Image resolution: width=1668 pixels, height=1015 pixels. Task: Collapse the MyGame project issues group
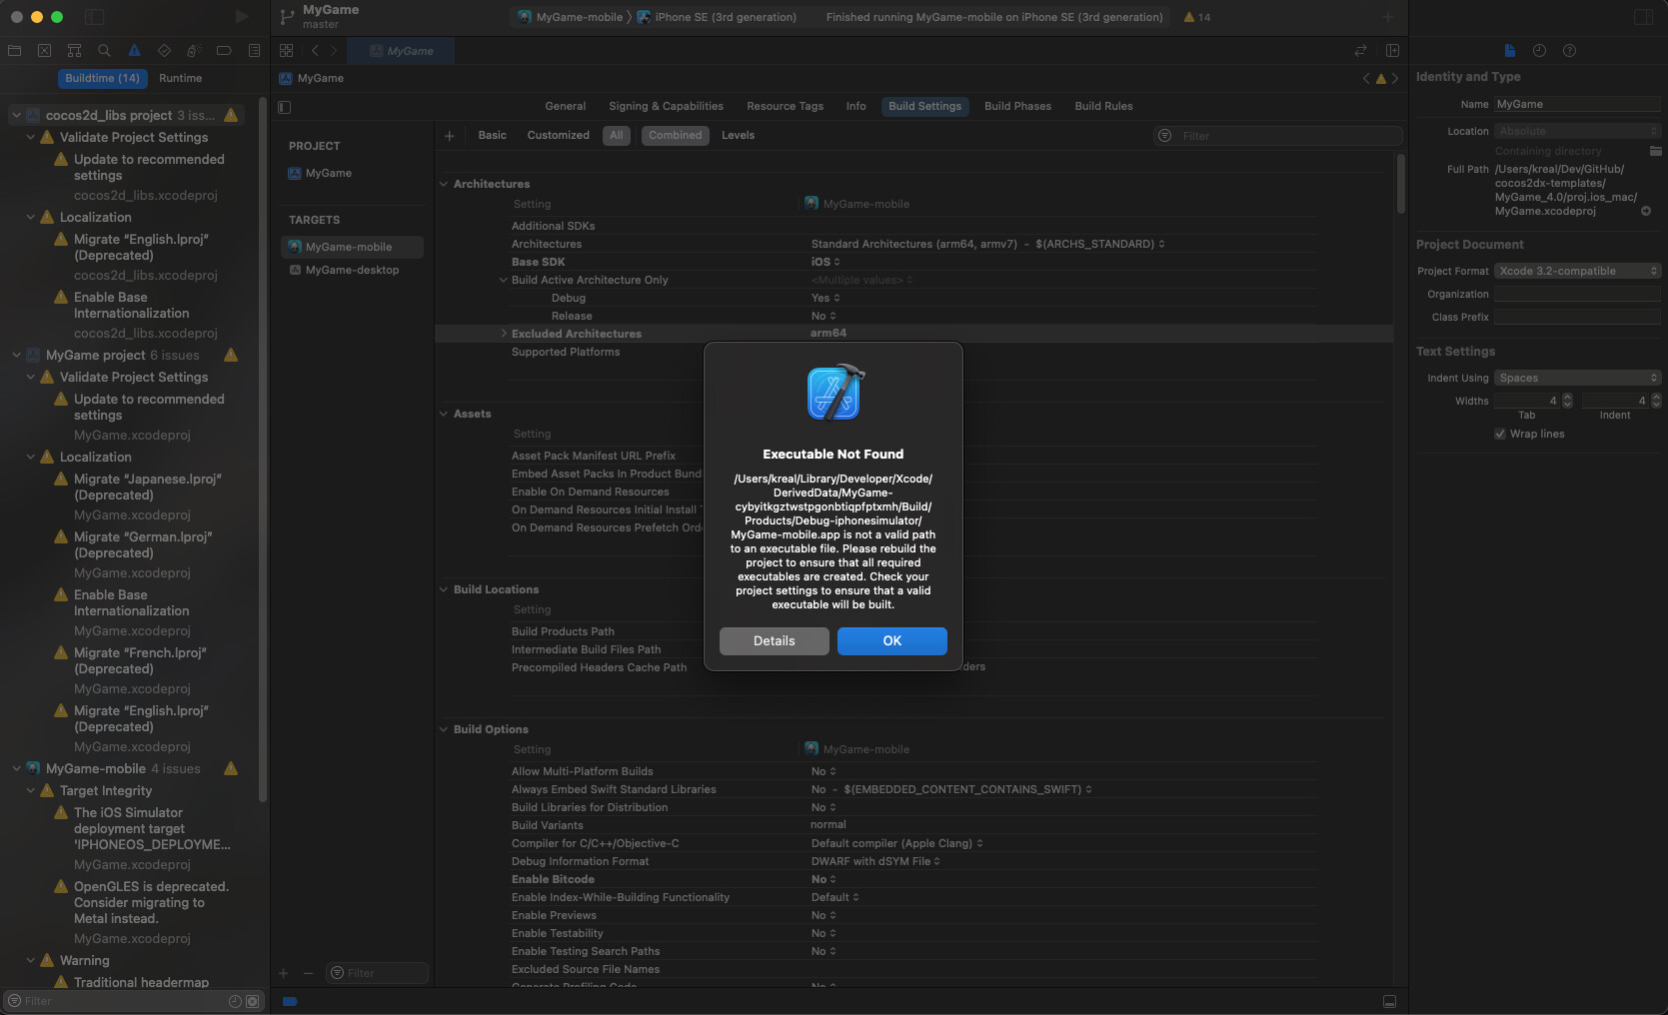pyautogui.click(x=16, y=355)
